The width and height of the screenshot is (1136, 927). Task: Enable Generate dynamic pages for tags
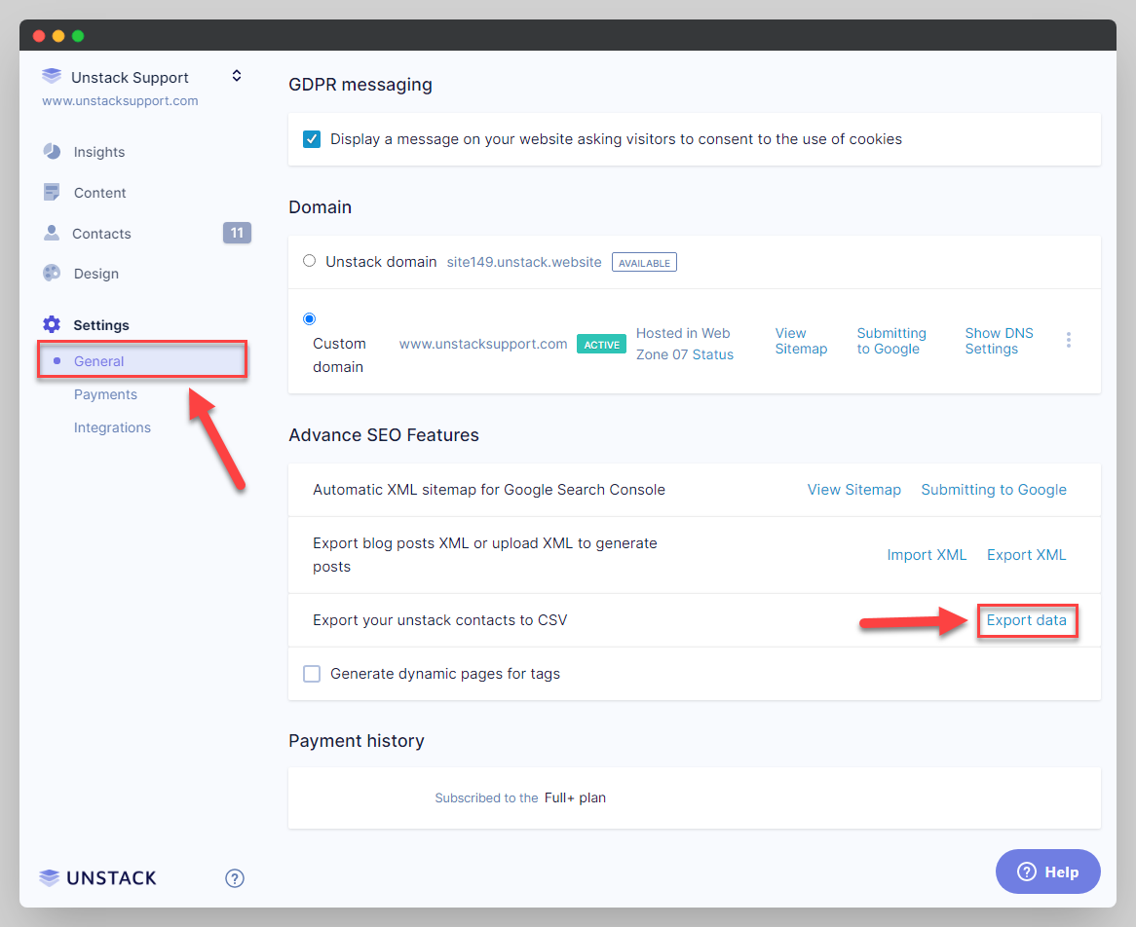(x=312, y=674)
